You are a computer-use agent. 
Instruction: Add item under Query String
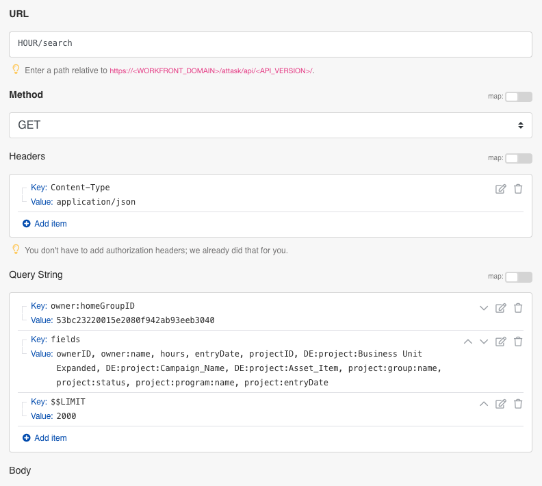pyautogui.click(x=44, y=438)
